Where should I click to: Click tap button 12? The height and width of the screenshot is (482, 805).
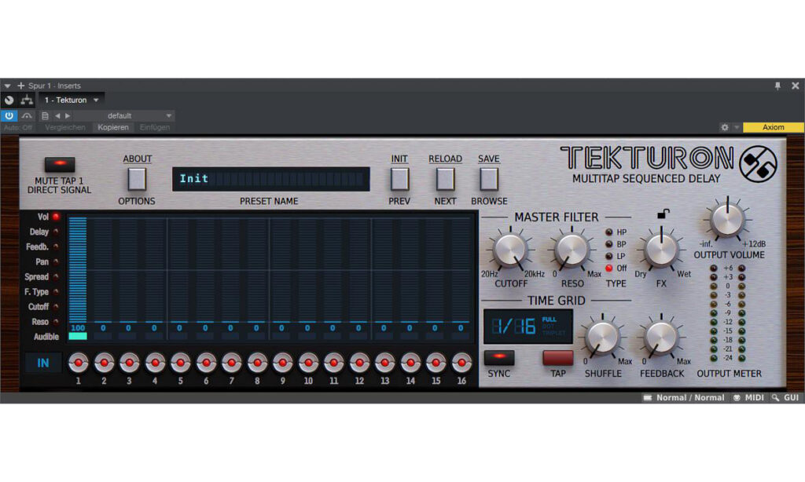click(x=359, y=363)
